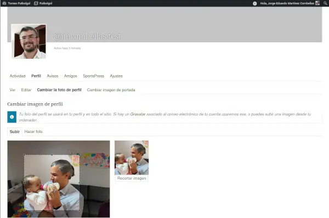Open the Ajustes tab

(x=116, y=76)
